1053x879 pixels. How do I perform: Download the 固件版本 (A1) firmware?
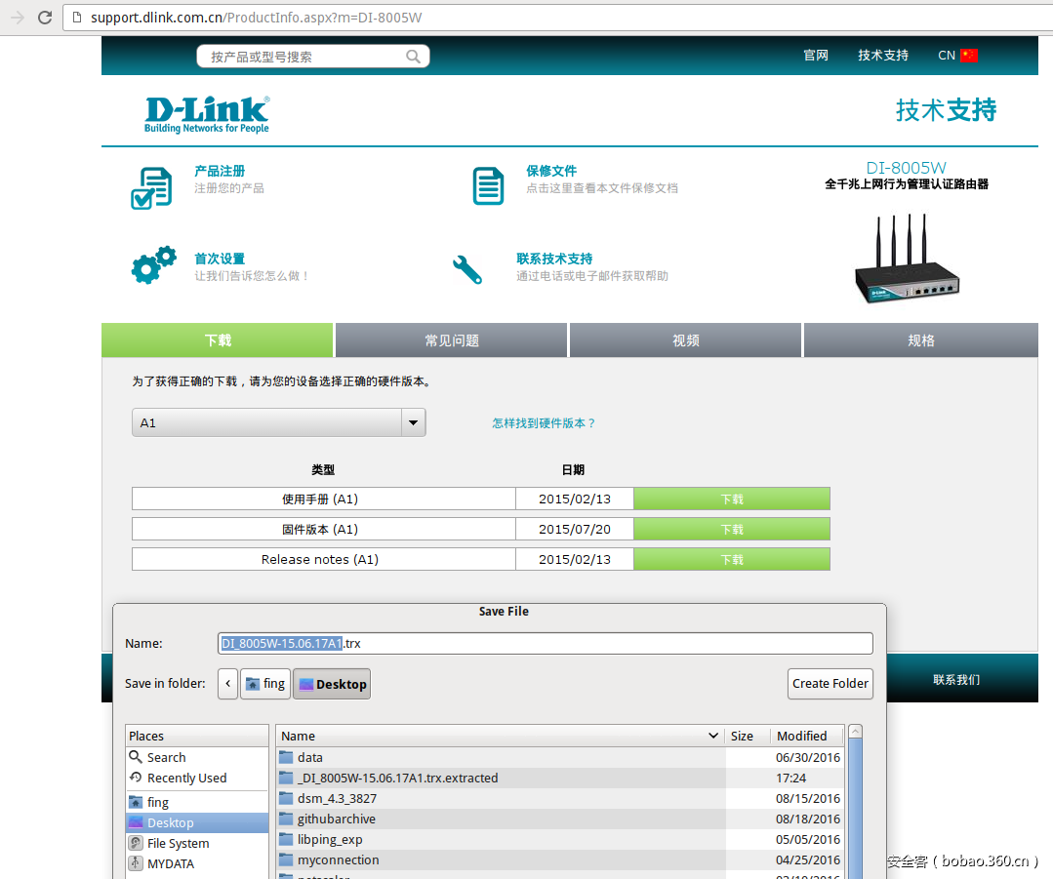pyautogui.click(x=731, y=529)
